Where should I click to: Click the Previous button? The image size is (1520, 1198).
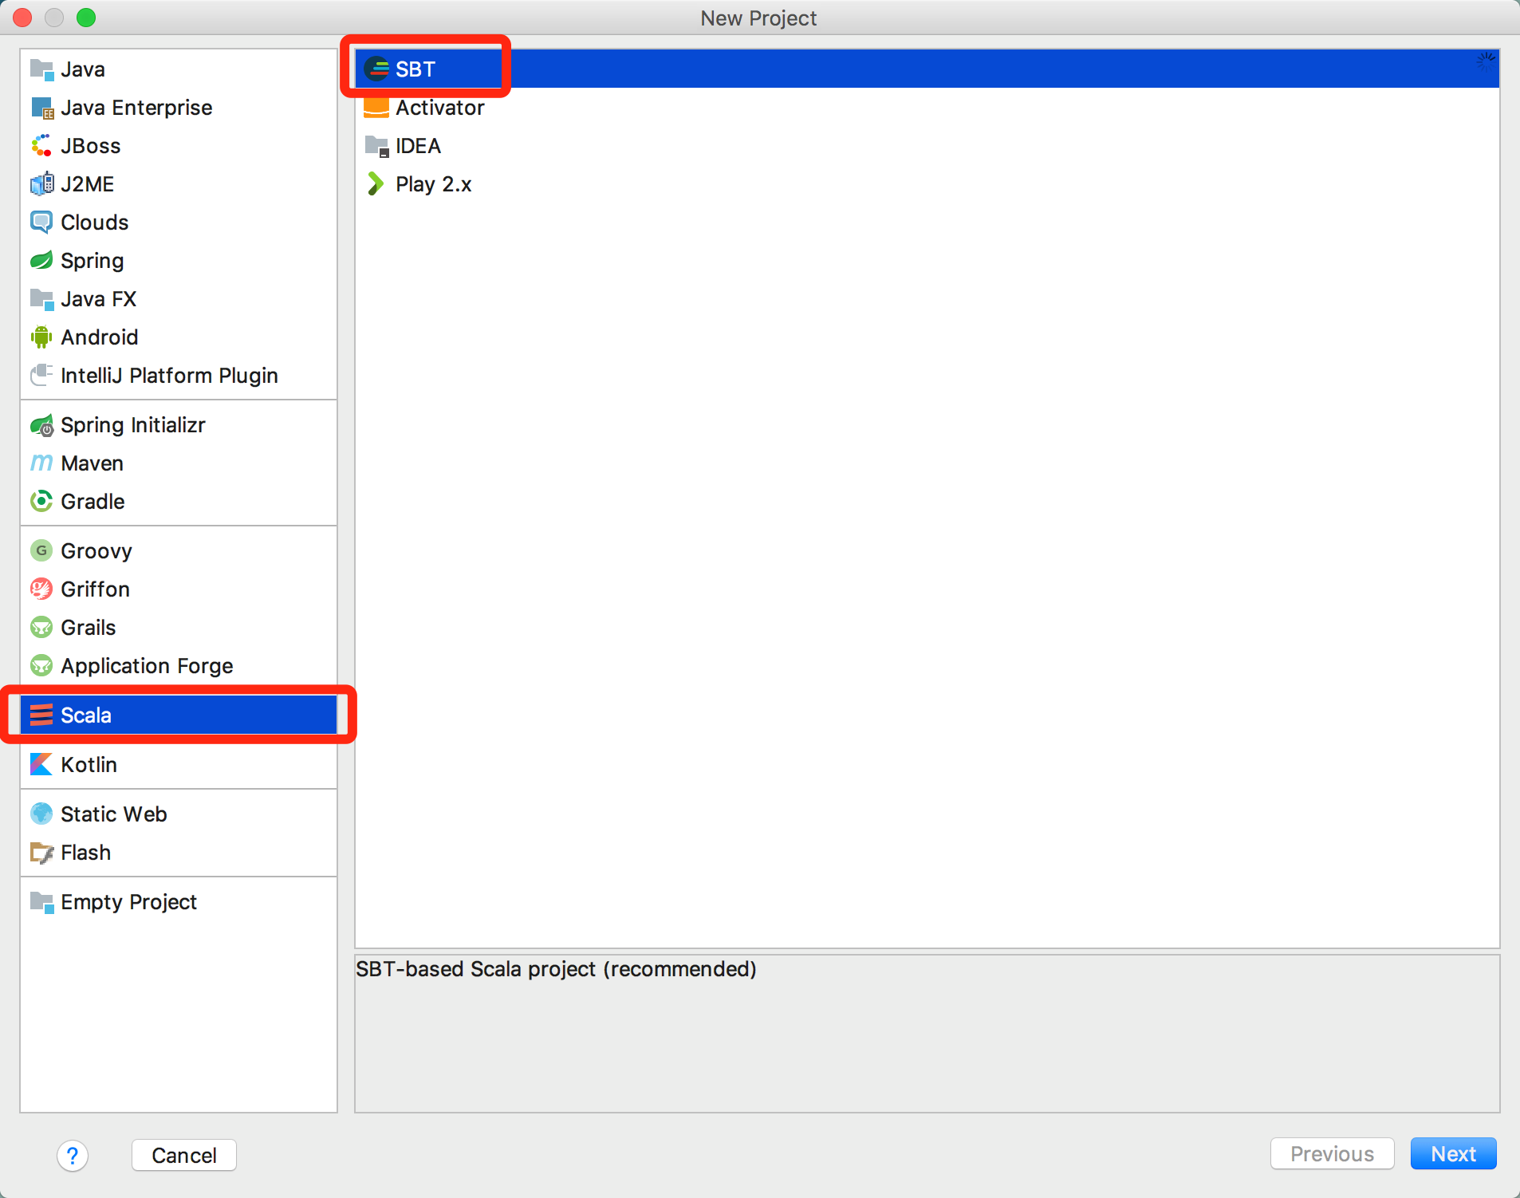1332,1154
